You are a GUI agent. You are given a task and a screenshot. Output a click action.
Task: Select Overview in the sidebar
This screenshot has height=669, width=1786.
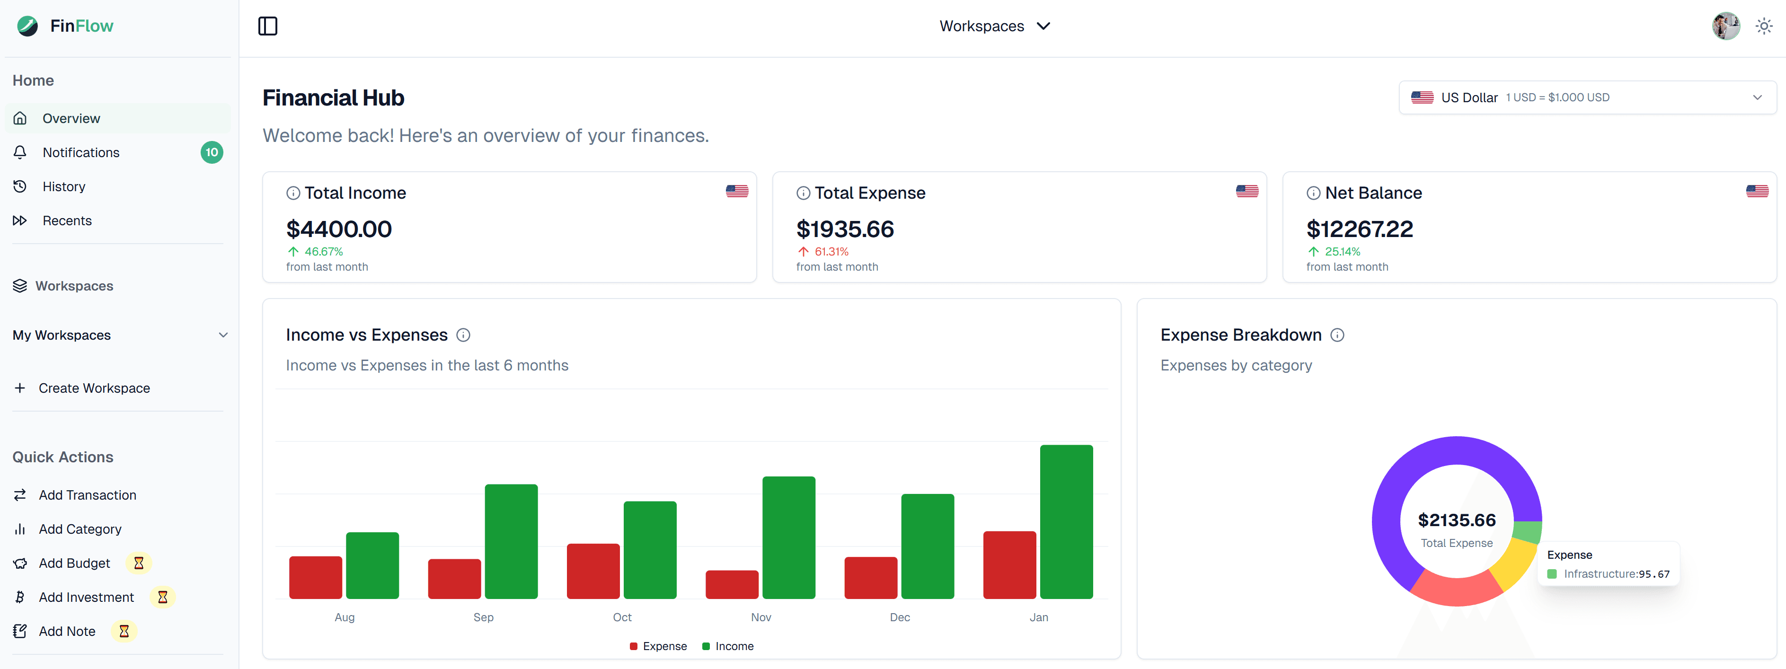click(x=71, y=118)
